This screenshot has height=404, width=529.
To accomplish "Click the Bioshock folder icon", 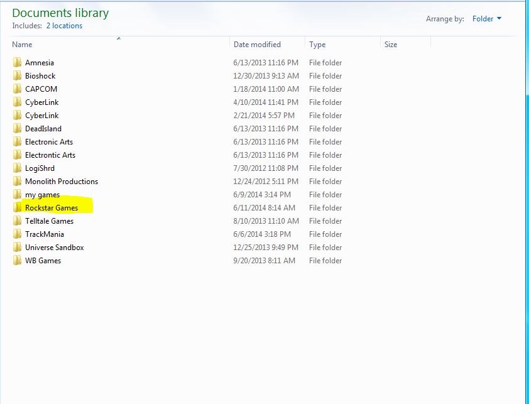I will click(x=17, y=75).
